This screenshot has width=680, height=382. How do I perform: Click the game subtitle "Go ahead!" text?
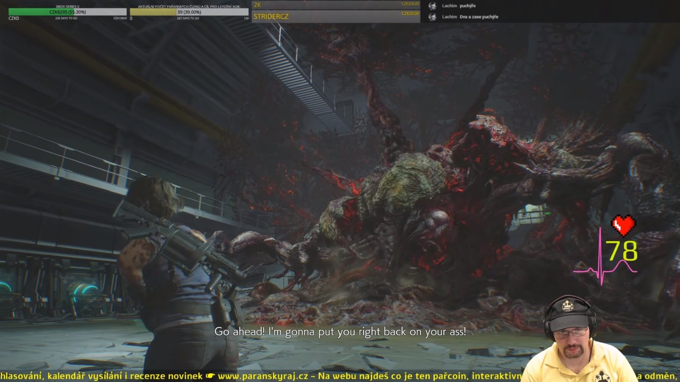point(340,331)
